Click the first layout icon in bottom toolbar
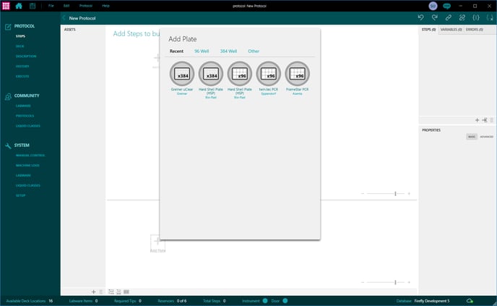This screenshot has height=306, width=497. click(x=111, y=292)
